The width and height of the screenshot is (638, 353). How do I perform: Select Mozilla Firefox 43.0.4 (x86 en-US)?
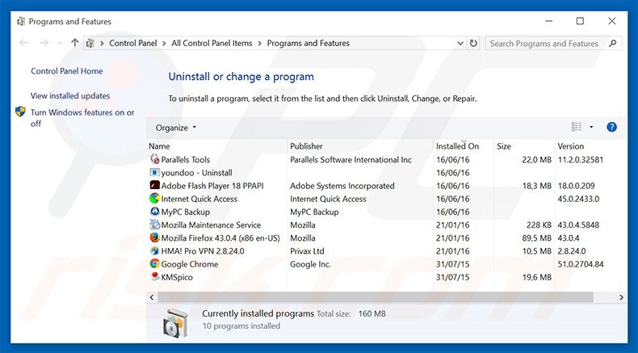pyautogui.click(x=220, y=237)
